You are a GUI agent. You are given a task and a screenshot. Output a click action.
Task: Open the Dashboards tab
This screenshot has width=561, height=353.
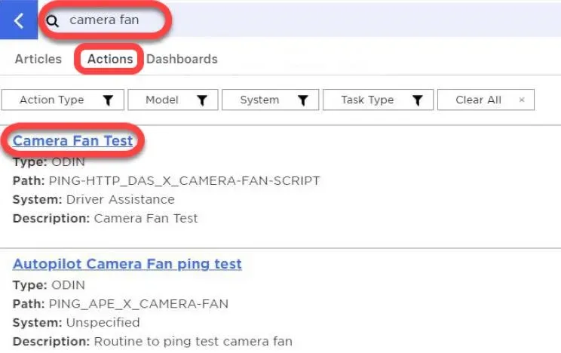(182, 59)
